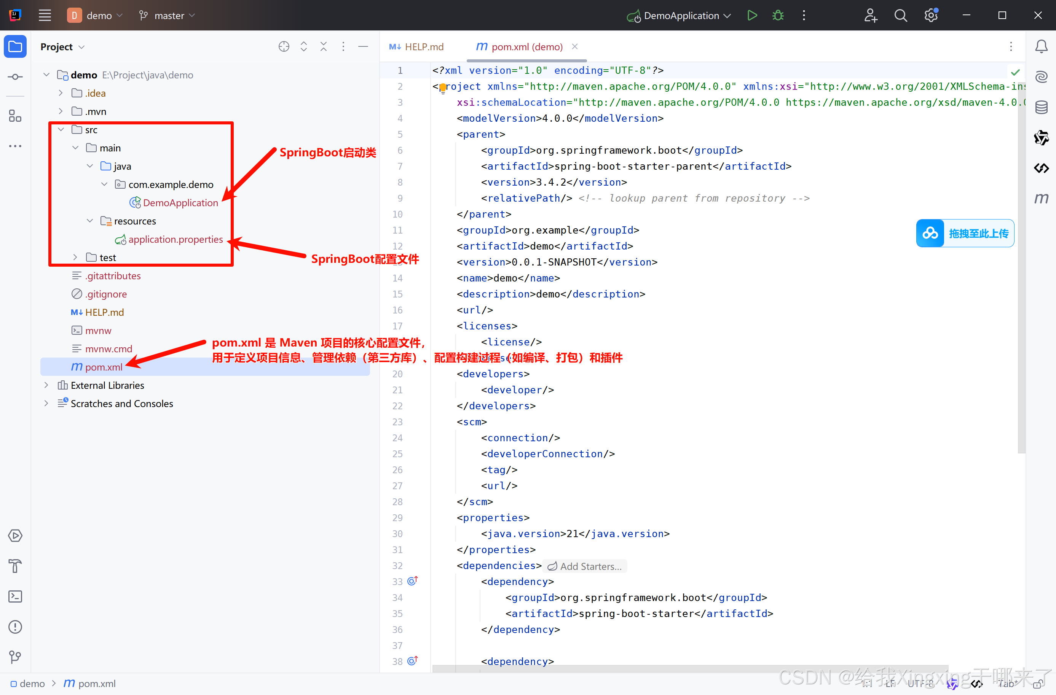
Task: Open the Structure tool window icon
Action: pyautogui.click(x=15, y=116)
